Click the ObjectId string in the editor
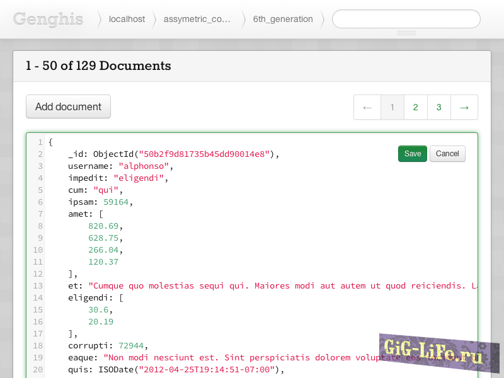The height and width of the screenshot is (378, 504). [x=204, y=154]
